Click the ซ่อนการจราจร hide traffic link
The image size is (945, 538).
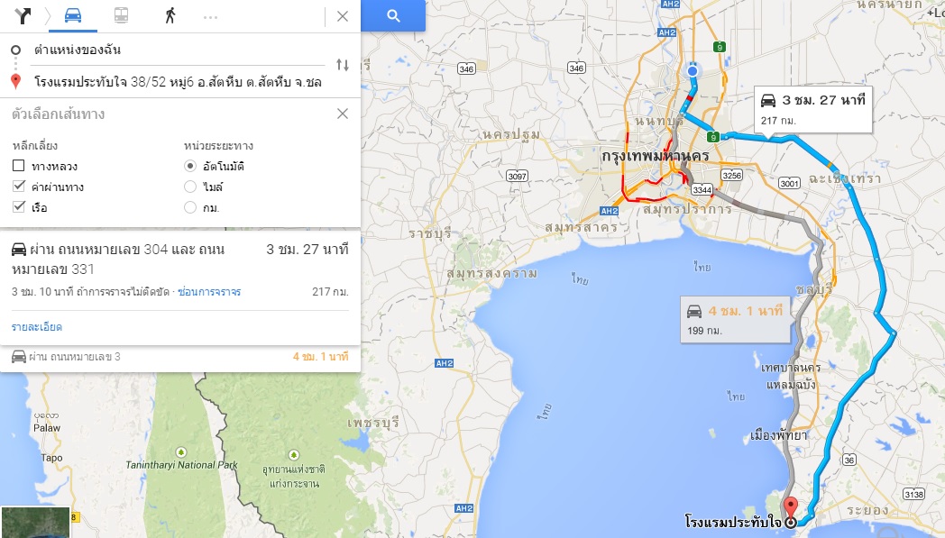[209, 292]
